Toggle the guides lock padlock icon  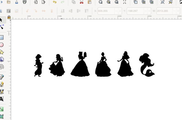(x=9, y=17)
